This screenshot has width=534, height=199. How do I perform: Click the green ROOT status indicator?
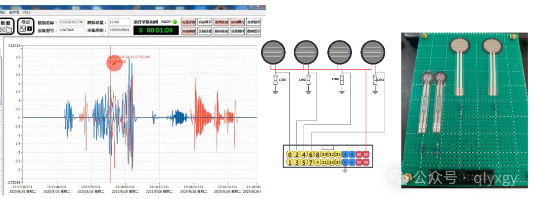click(x=175, y=22)
